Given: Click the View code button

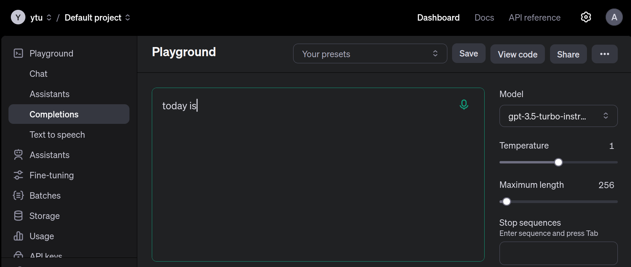Looking at the screenshot, I should pos(517,54).
